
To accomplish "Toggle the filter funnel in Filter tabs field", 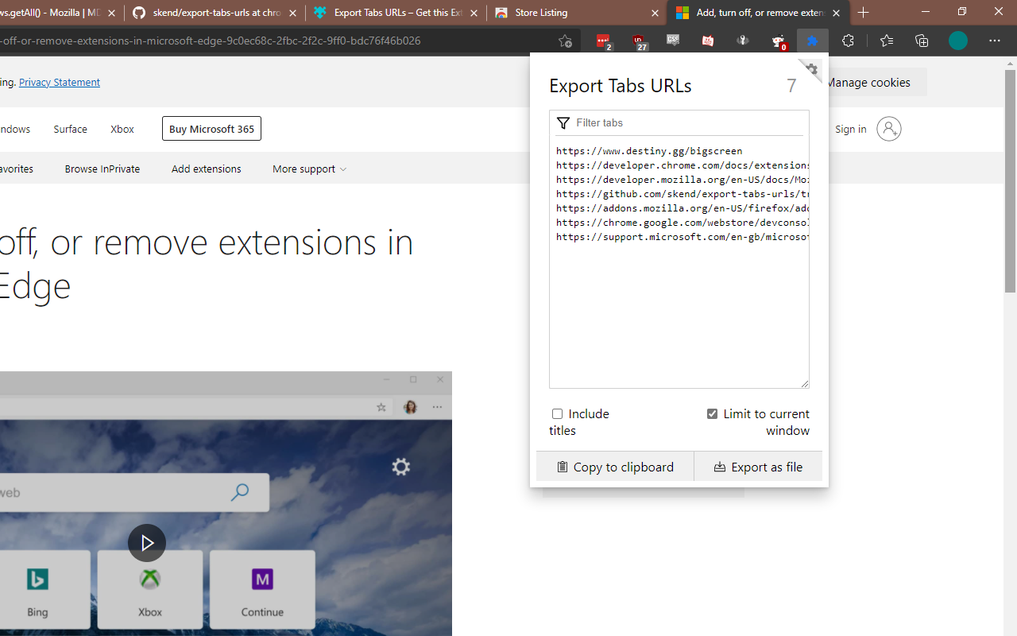I will point(563,122).
